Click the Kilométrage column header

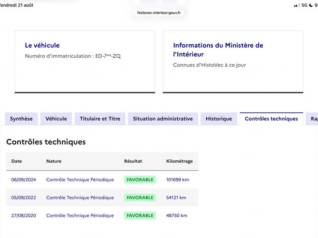click(180, 161)
